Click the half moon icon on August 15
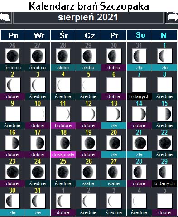This screenshot has width=178, height=217. click(x=164, y=114)
